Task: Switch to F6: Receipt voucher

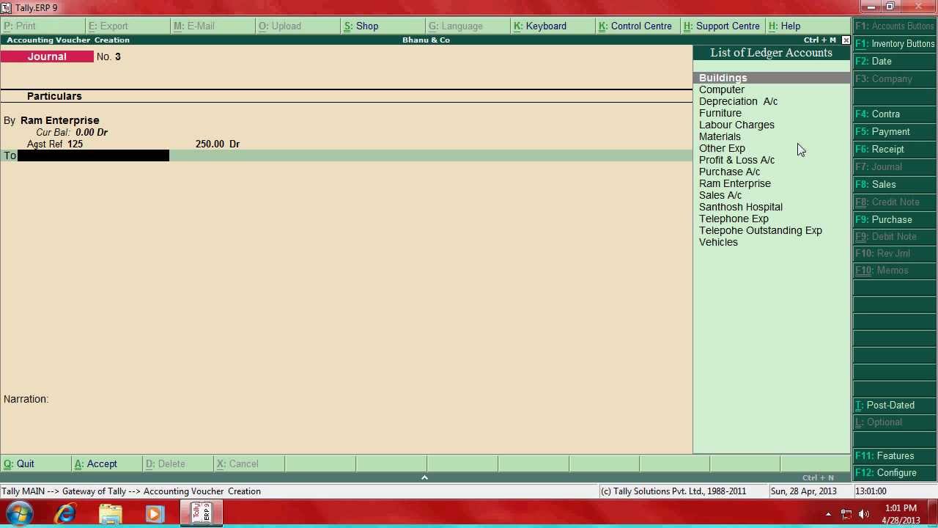Action: (x=895, y=149)
